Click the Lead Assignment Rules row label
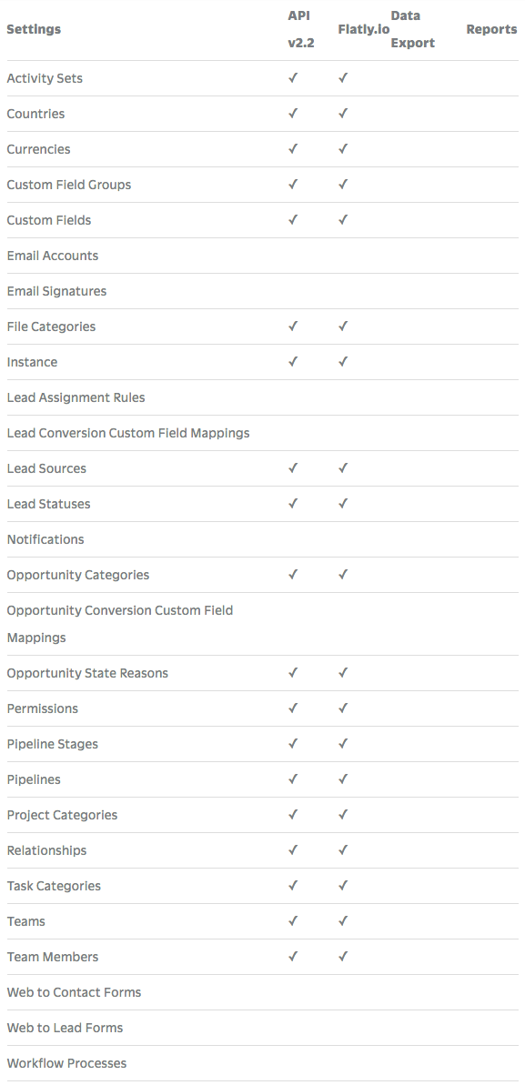 [76, 397]
